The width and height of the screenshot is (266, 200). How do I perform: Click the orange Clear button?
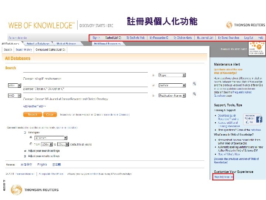(50, 114)
